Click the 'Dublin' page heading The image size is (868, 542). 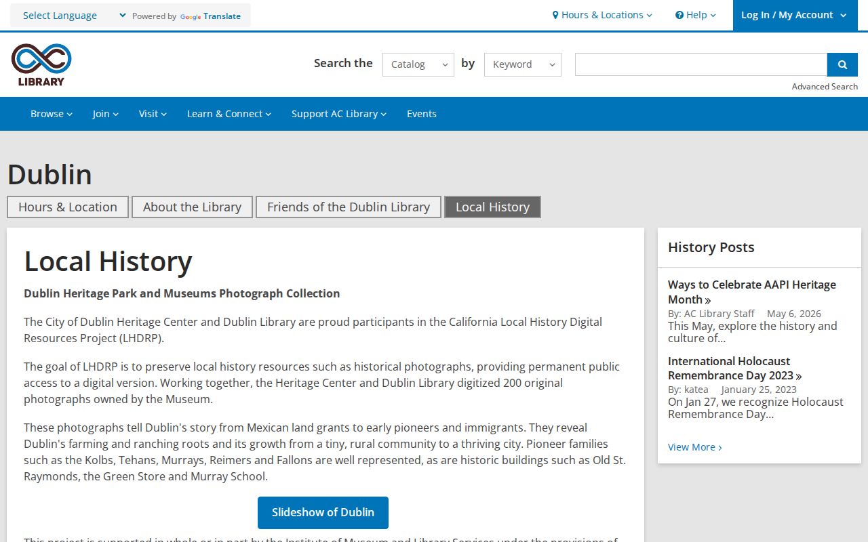coord(50,175)
